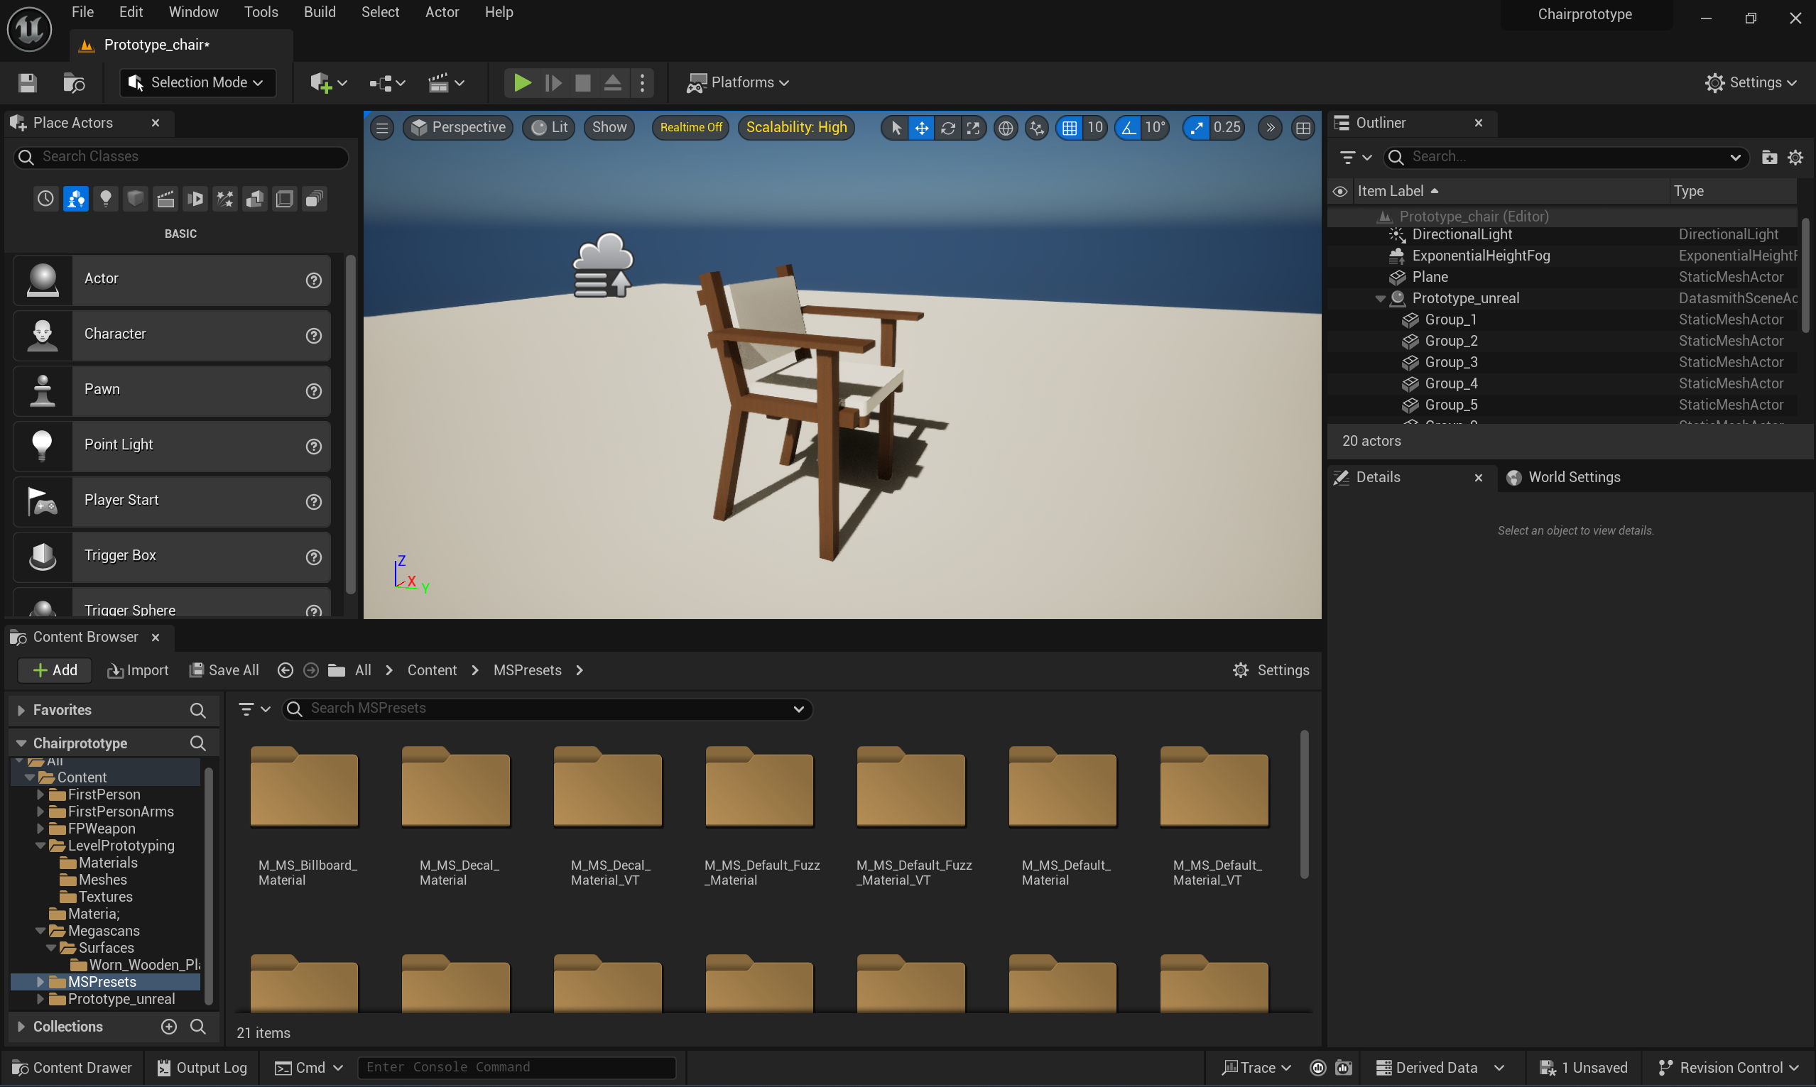Select the Volumes category icon
The height and width of the screenshot is (1087, 1816).
[284, 200]
